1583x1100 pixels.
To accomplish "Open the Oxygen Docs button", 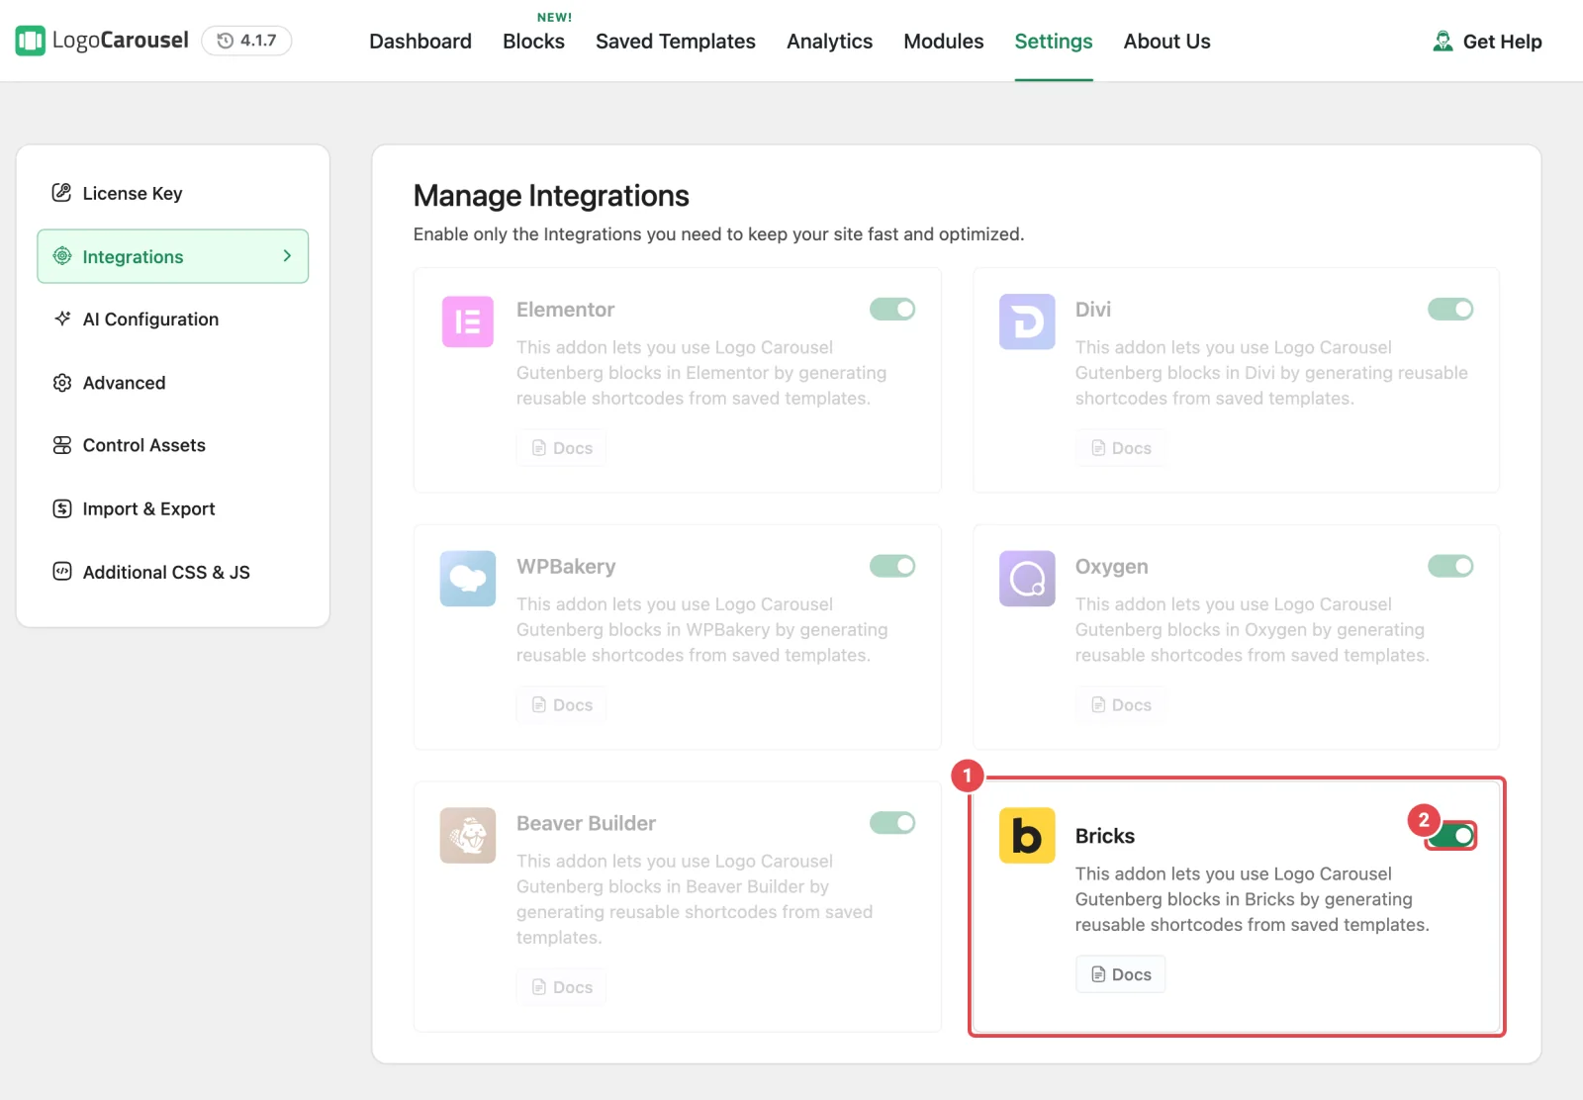I will [x=1120, y=705].
